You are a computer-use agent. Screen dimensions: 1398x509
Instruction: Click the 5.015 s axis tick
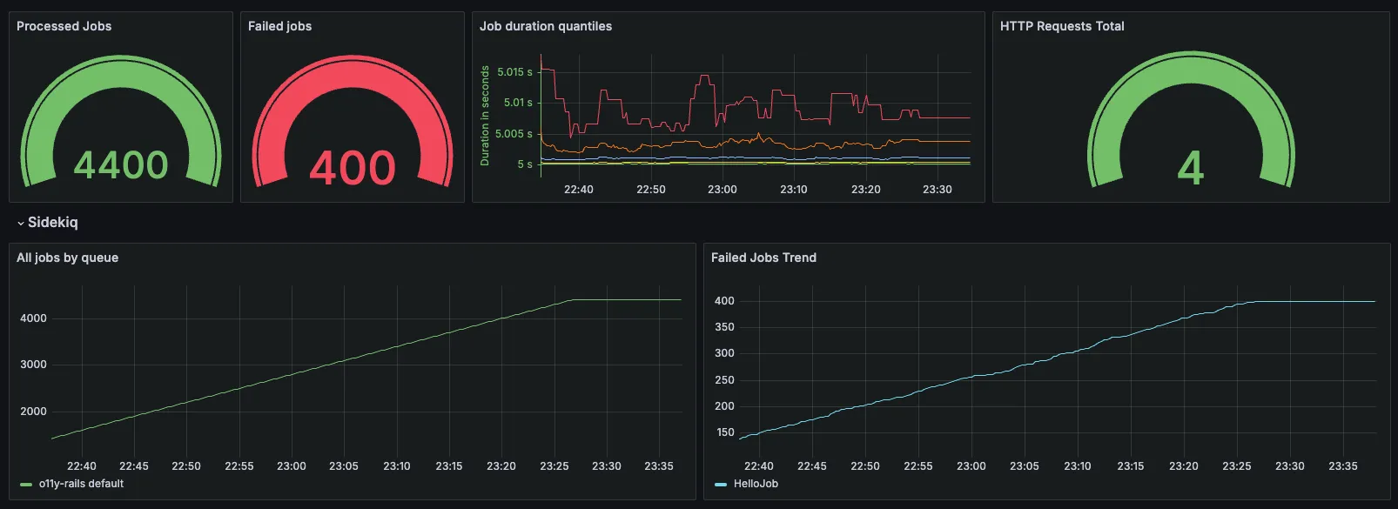[x=514, y=72]
